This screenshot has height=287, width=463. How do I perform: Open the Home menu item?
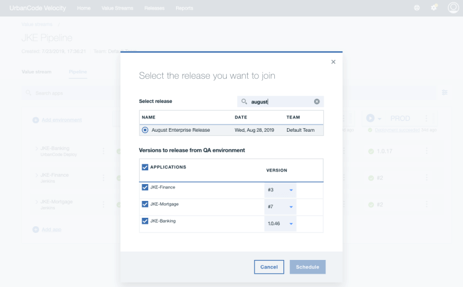pyautogui.click(x=84, y=8)
